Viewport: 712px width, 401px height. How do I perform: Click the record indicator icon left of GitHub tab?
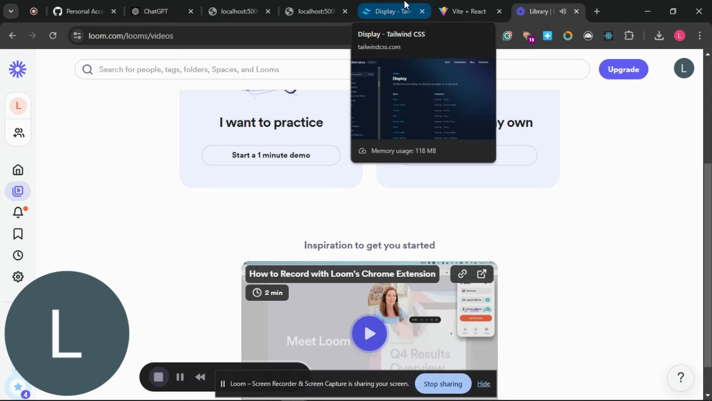coord(33,11)
